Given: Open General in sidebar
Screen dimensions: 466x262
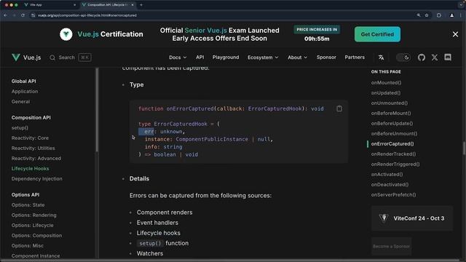Looking at the screenshot, I should click(x=20, y=101).
